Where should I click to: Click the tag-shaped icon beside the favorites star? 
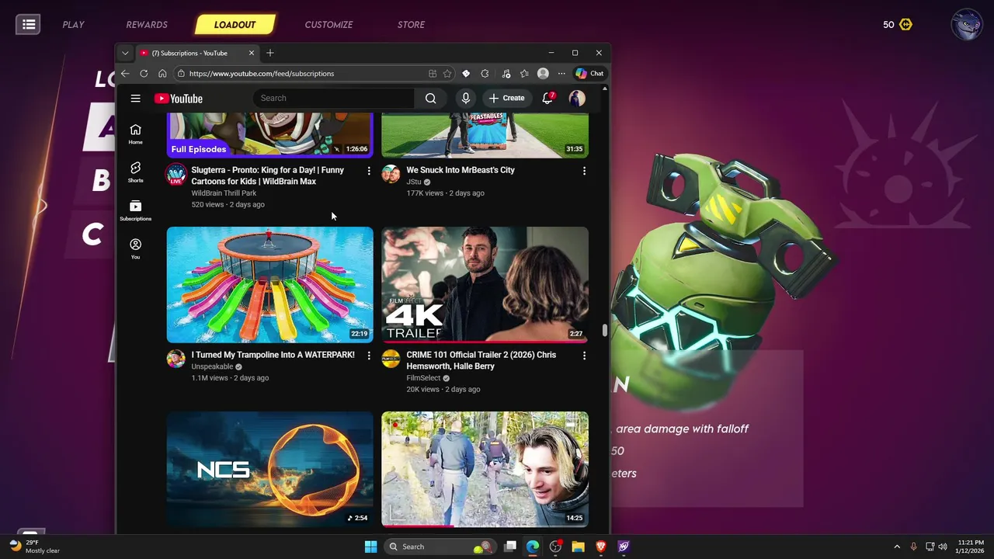click(x=466, y=74)
